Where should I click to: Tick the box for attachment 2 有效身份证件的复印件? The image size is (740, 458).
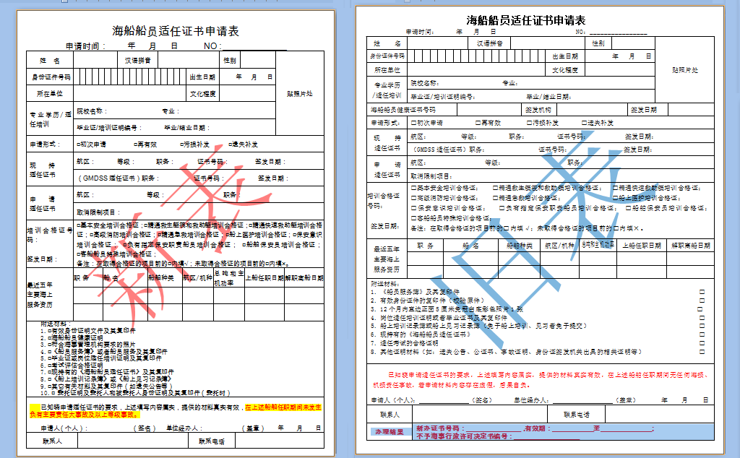pos(702,301)
